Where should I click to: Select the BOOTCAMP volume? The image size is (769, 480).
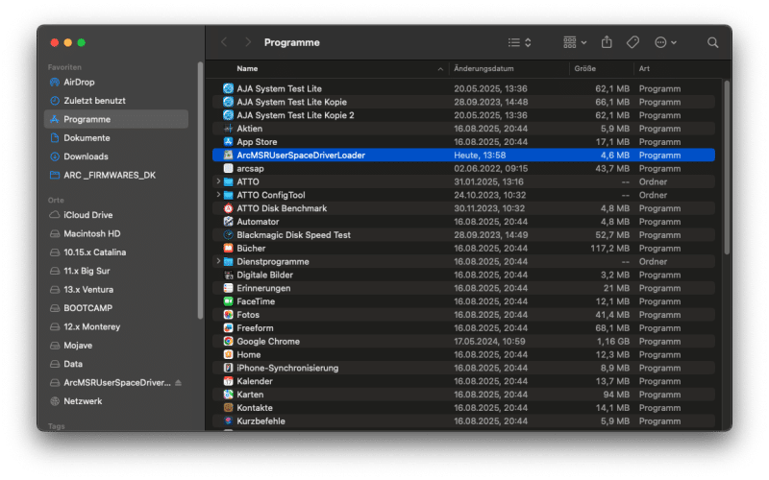click(116, 308)
